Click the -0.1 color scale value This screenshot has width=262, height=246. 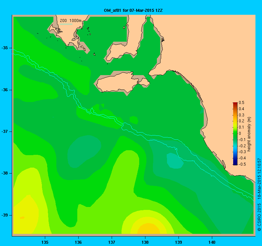coord(242,140)
